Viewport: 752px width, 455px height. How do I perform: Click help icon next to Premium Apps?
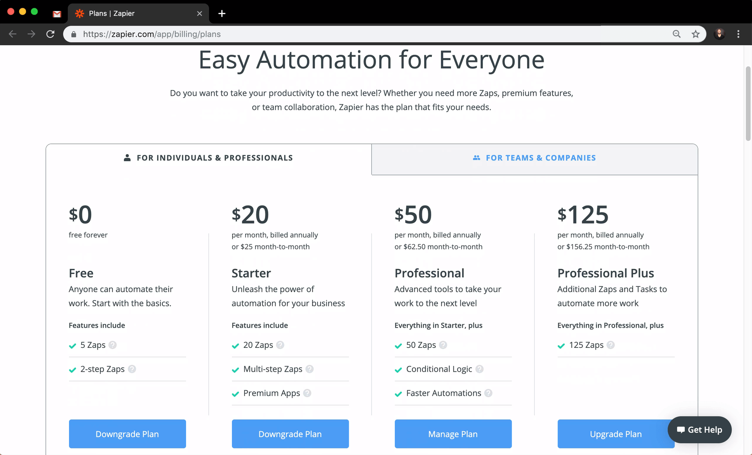coord(307,393)
